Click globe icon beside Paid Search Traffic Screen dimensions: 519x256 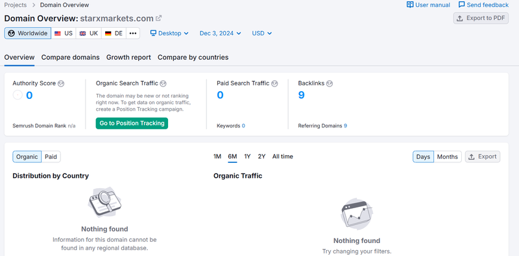274,83
